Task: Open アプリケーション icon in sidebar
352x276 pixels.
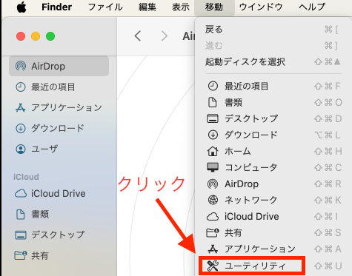Action: [x=21, y=107]
